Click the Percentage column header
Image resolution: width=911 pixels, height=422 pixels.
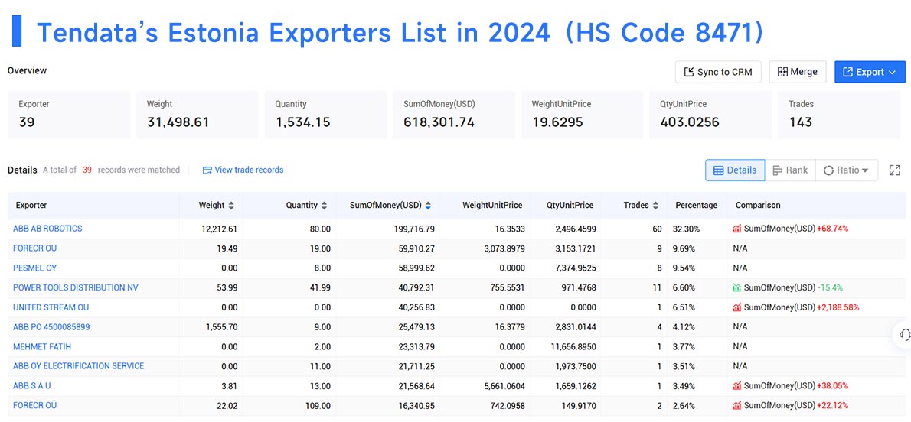(696, 206)
